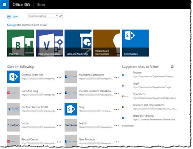Image resolution: width=193 pixels, height=149 pixels.
Task: Click the search magnifier icon
Action: click(x=61, y=16)
